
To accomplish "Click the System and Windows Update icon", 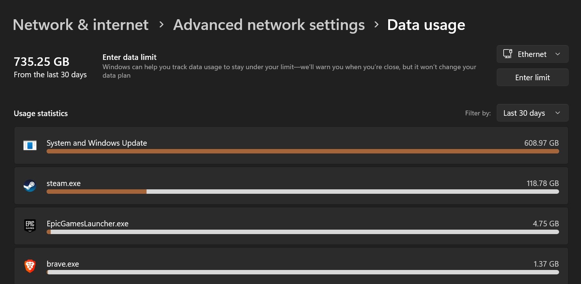I will 30,145.
